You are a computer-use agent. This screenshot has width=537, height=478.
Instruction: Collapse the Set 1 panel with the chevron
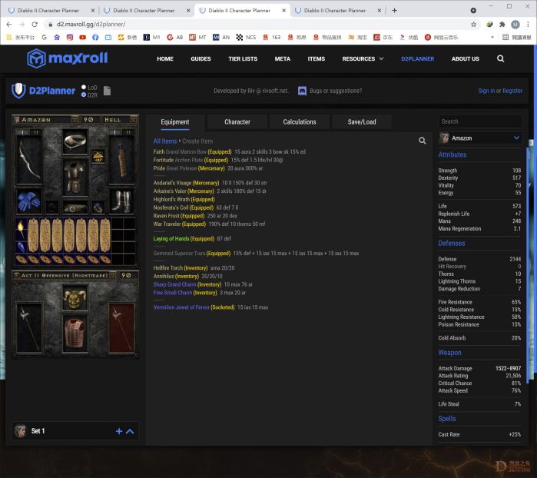tap(130, 431)
